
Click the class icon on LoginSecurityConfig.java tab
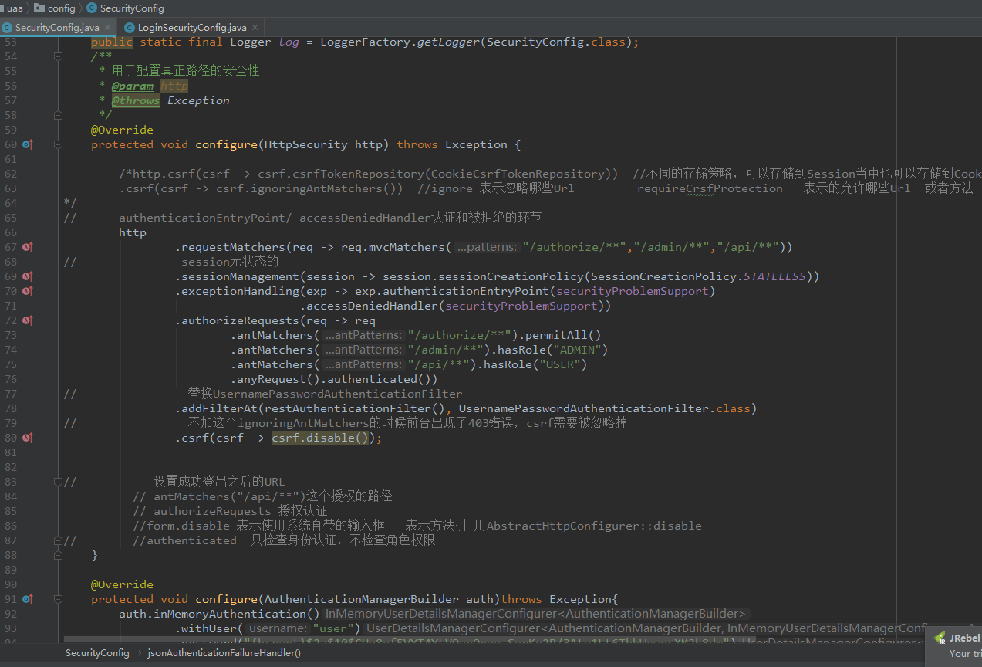click(130, 28)
